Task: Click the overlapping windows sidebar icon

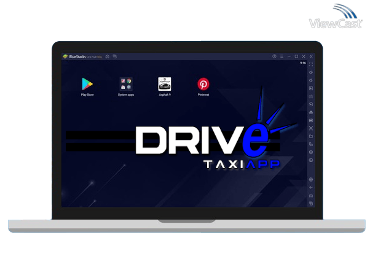Action: pyautogui.click(x=311, y=144)
